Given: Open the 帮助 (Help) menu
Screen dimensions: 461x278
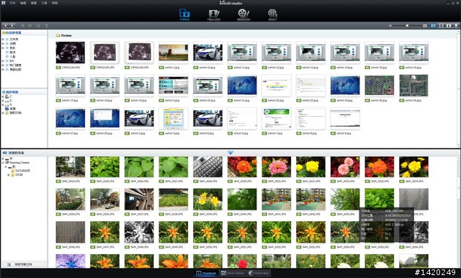Looking at the screenshot, I should pyautogui.click(x=55, y=3).
